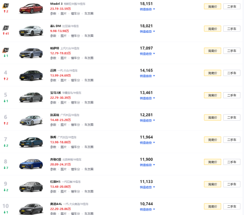Open 参数 link under Model 3
The image size is (244, 215).
(53, 14)
